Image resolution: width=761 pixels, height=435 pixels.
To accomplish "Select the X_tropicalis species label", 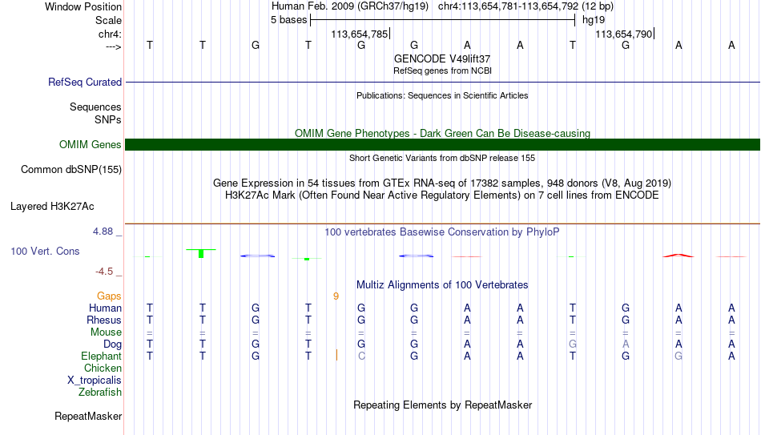I will pyautogui.click(x=95, y=381).
